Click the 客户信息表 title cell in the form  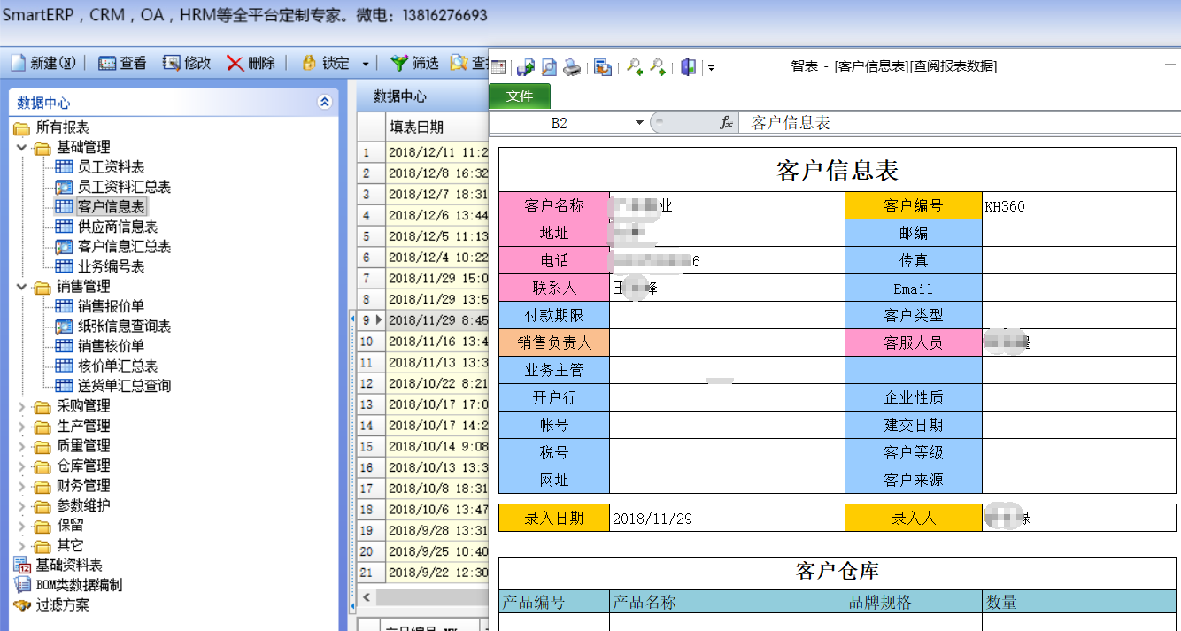pos(838,170)
